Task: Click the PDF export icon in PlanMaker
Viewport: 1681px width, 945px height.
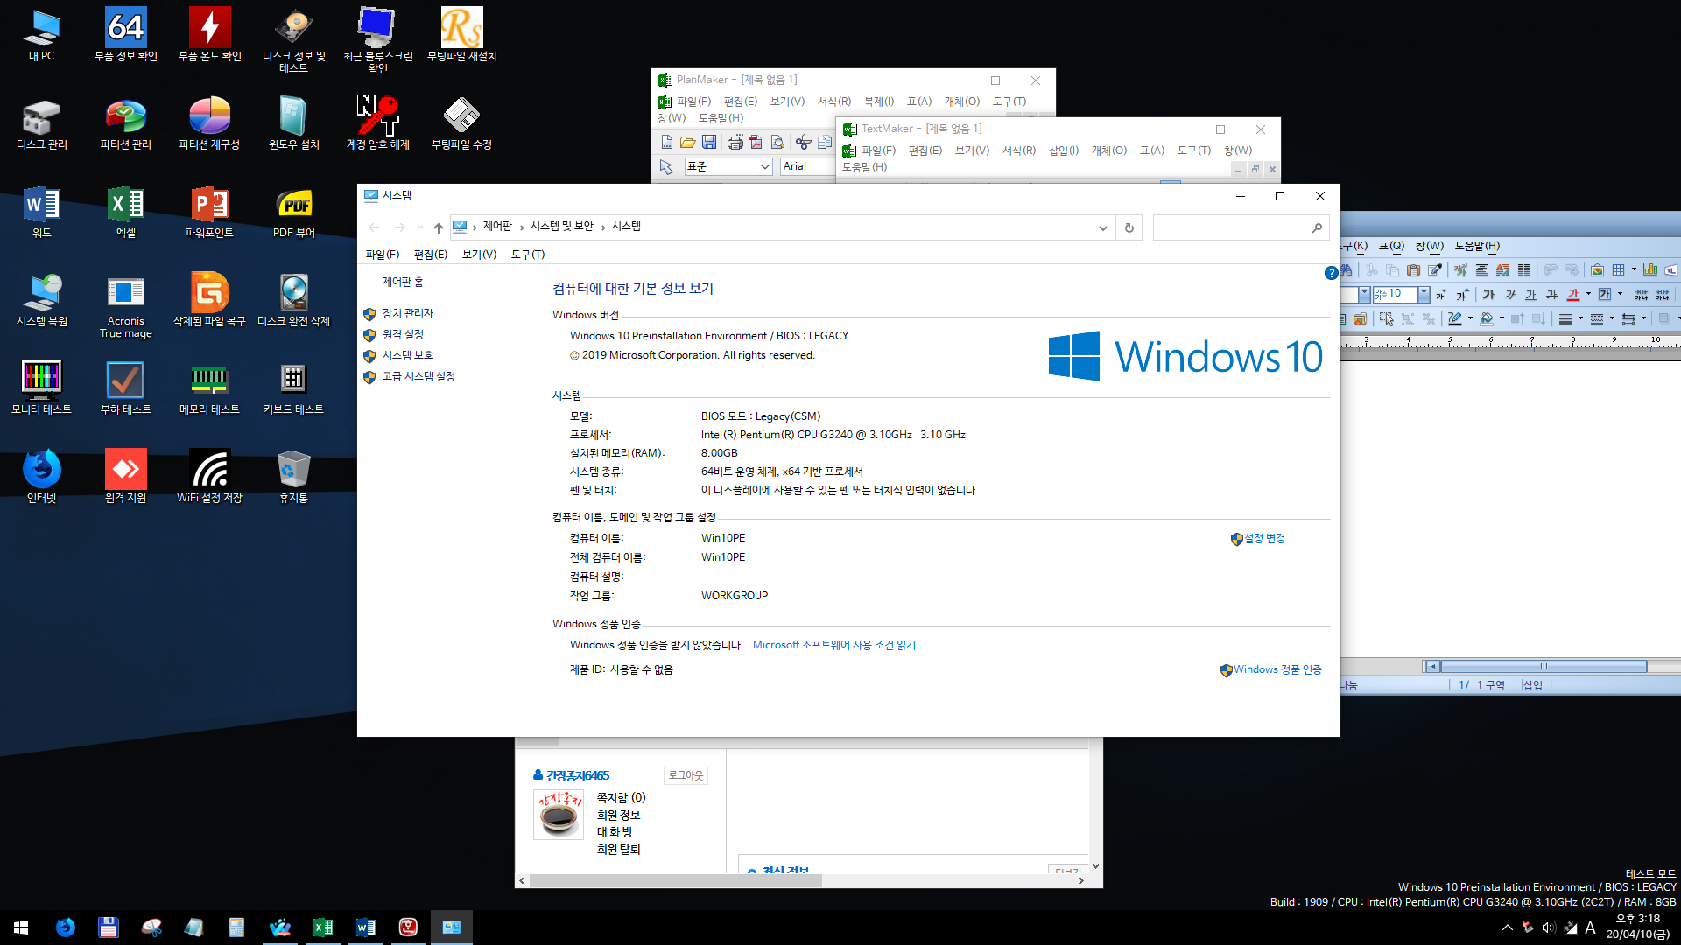Action: [x=756, y=142]
